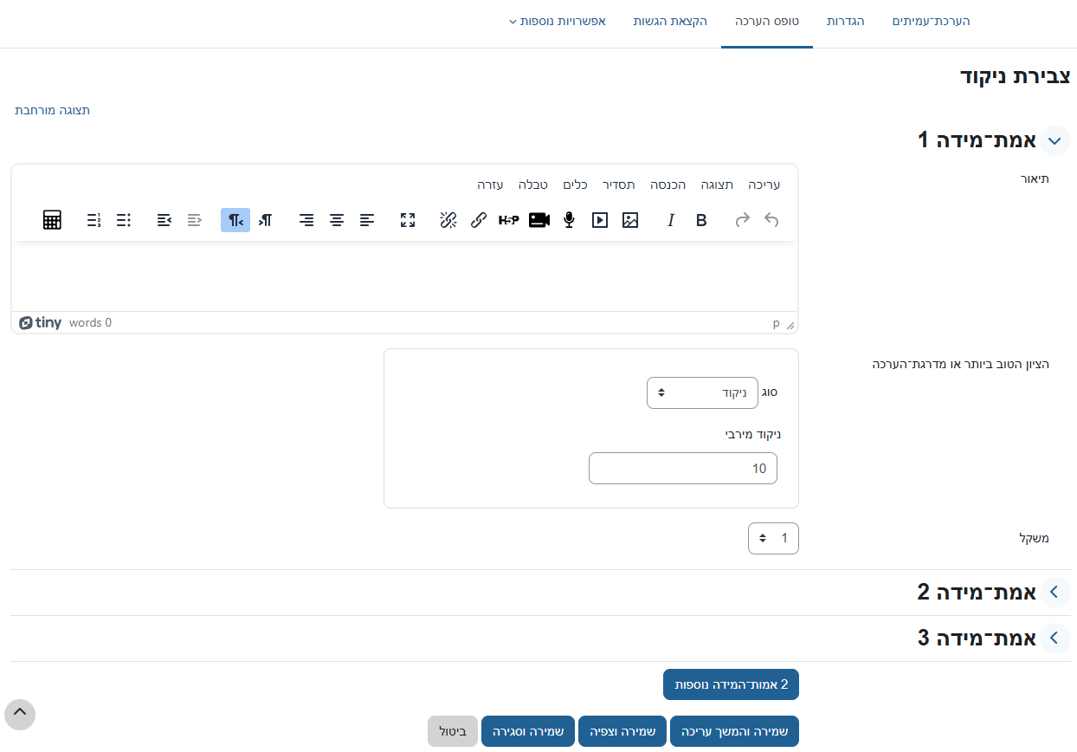Switch to the הגדרות tab

pyautogui.click(x=846, y=21)
